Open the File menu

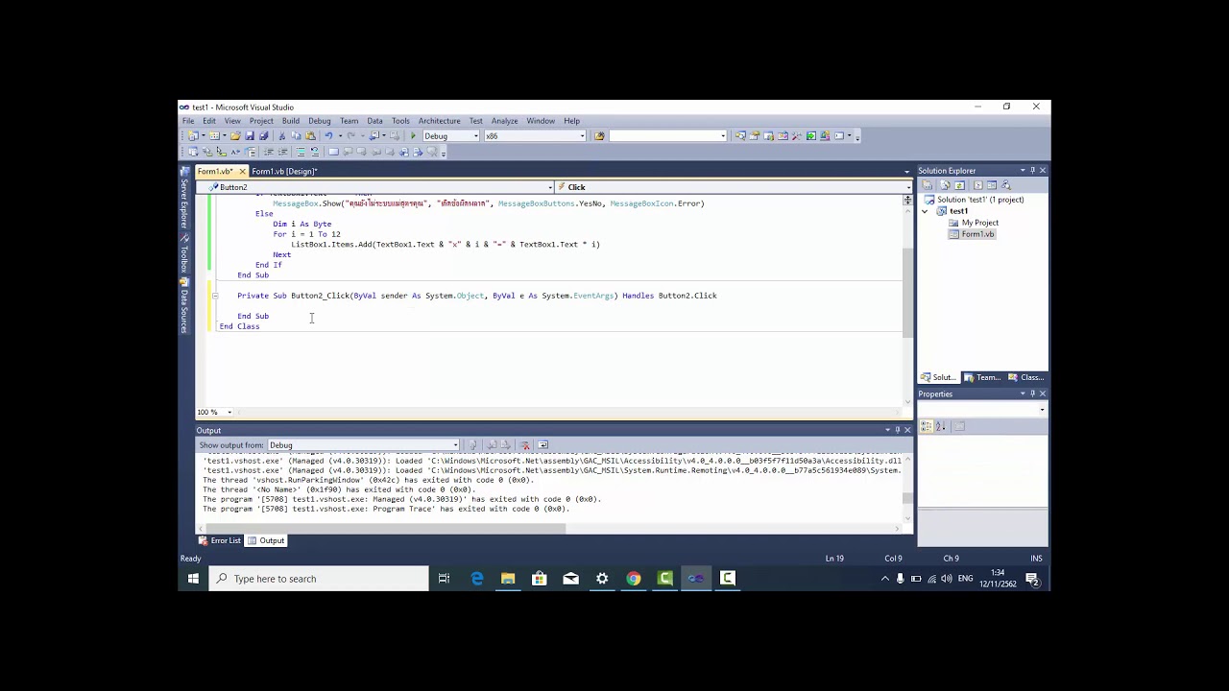(188, 121)
